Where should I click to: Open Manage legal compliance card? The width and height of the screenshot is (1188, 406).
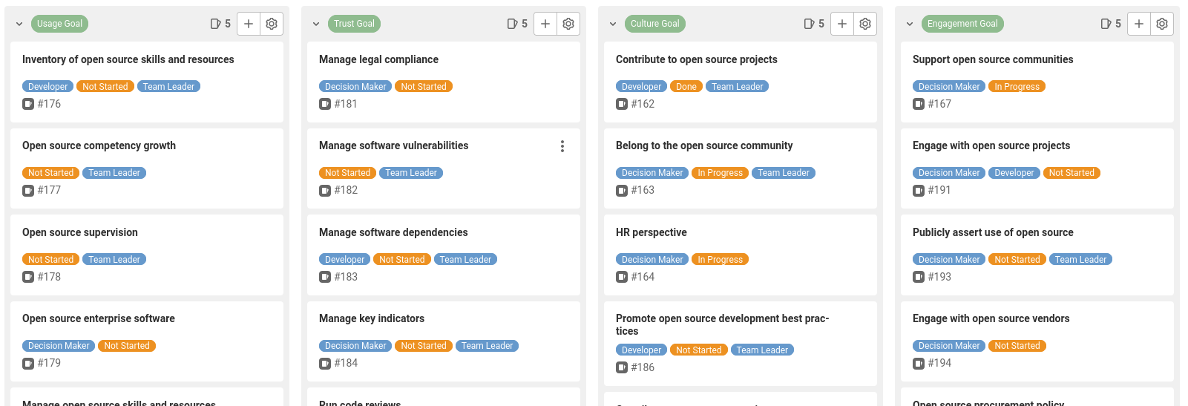pyautogui.click(x=378, y=59)
